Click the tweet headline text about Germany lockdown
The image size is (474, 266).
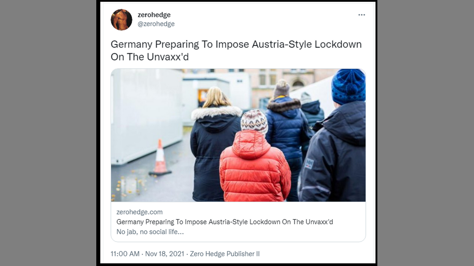point(236,50)
